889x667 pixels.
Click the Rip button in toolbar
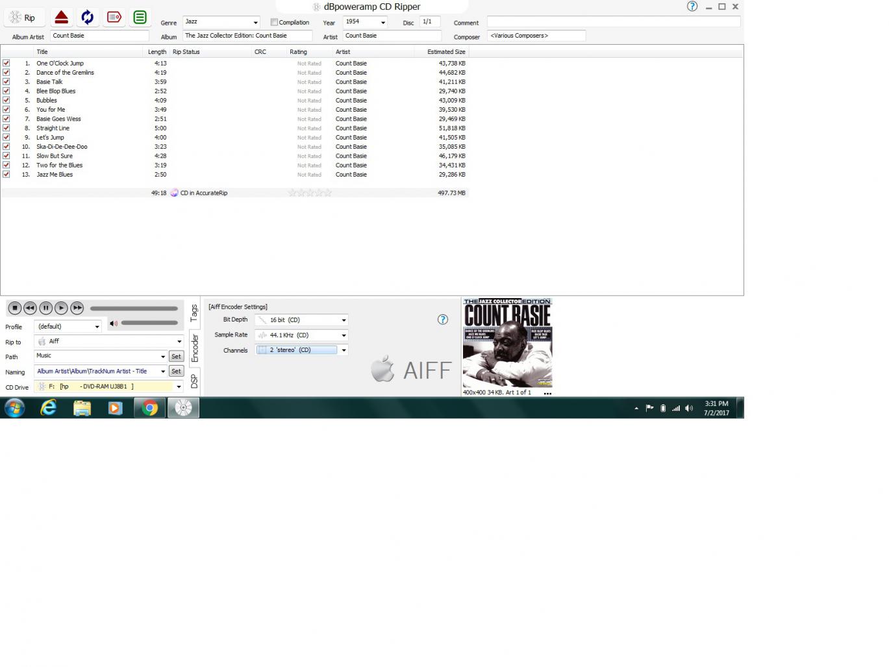click(x=23, y=18)
